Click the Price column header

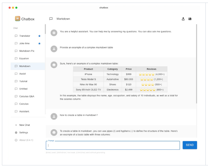pos(129,69)
